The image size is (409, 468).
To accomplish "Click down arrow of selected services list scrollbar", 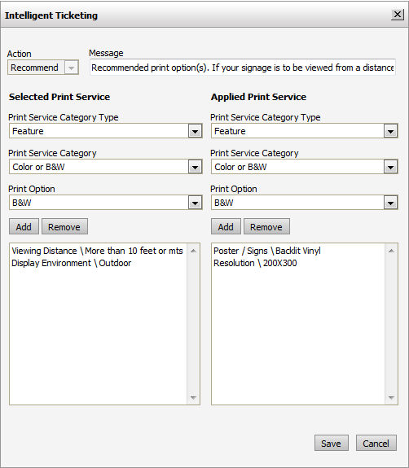I will click(193, 397).
